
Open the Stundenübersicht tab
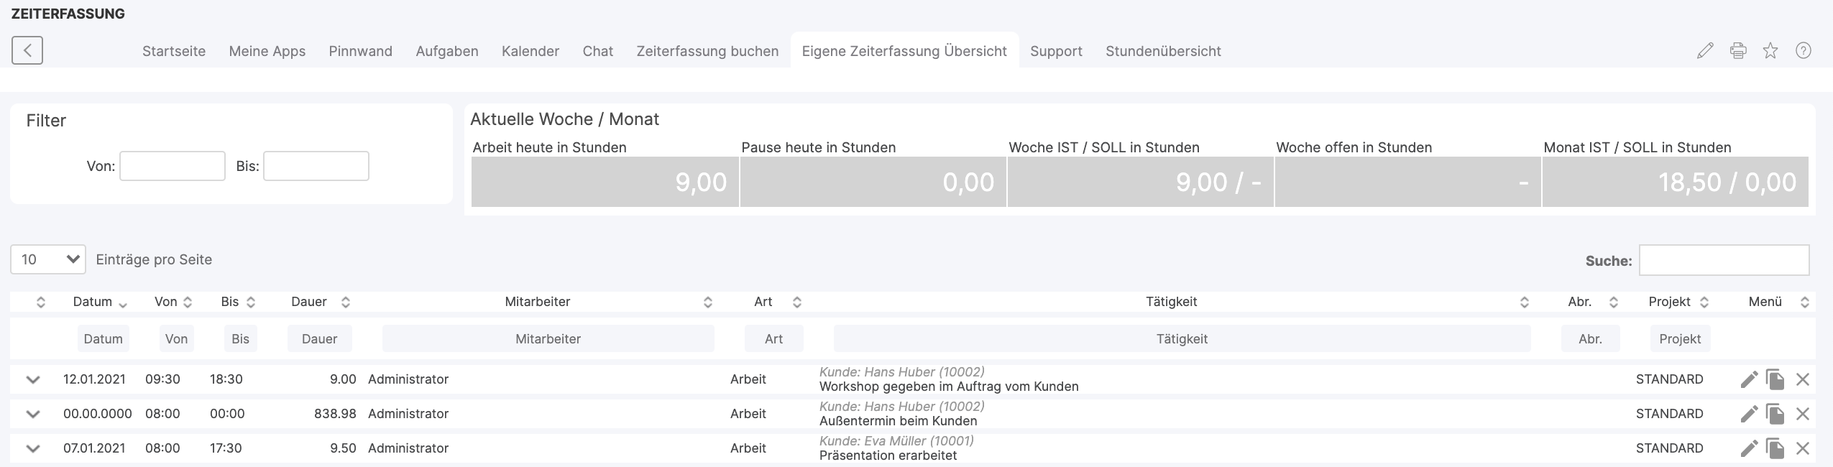(x=1163, y=51)
